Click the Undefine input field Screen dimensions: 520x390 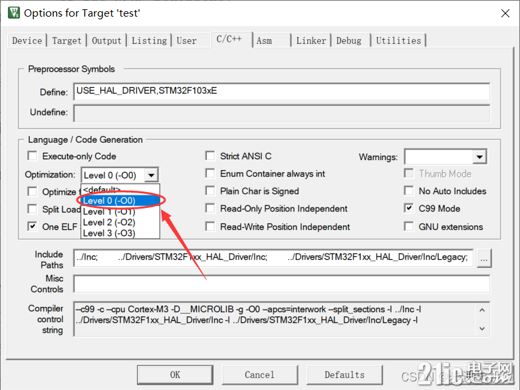point(281,113)
